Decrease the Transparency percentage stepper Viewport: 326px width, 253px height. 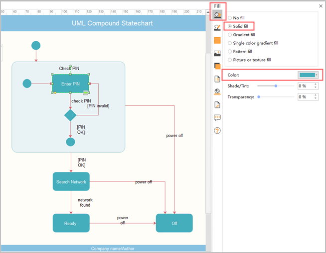(316, 98)
